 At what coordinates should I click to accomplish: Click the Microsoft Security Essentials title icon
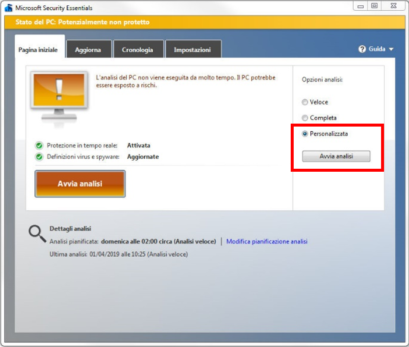8,8
